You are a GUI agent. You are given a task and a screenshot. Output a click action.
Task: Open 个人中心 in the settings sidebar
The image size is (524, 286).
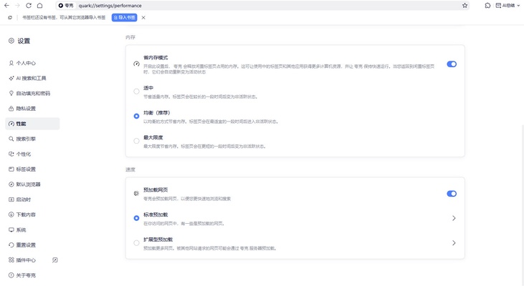26,63
